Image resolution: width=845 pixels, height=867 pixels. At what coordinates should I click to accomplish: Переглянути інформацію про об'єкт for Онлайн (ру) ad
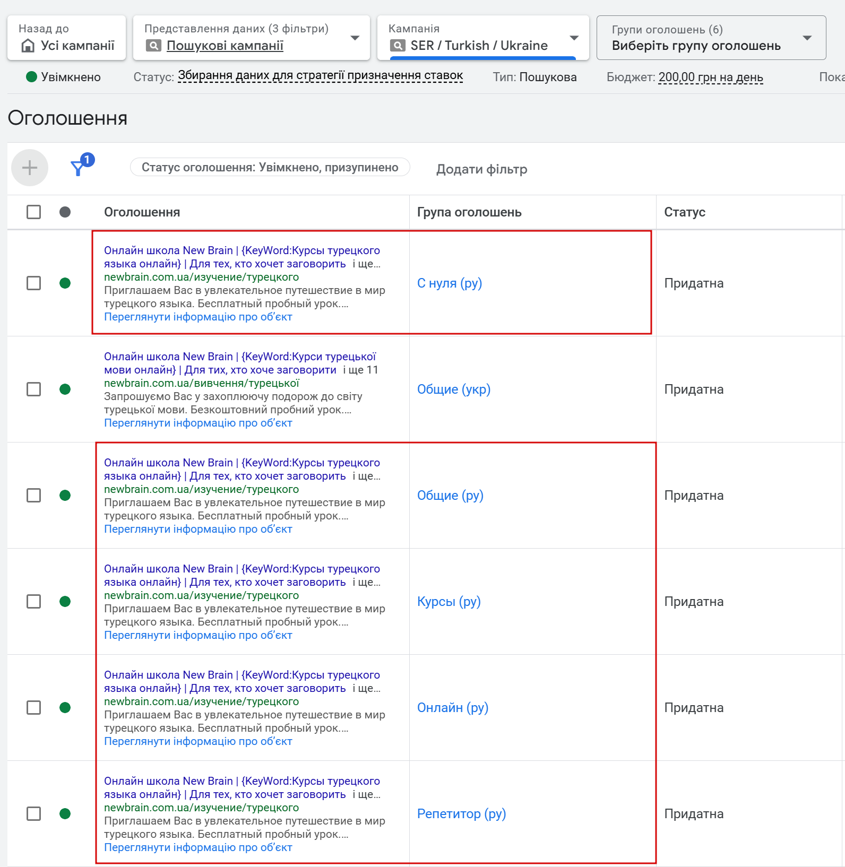198,741
